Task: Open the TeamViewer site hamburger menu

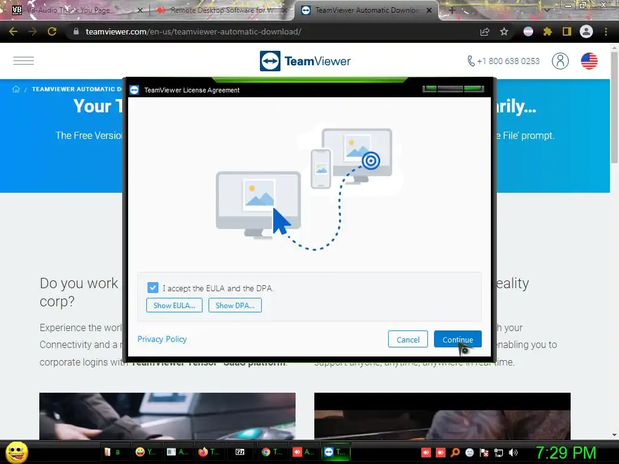Action: click(x=24, y=61)
